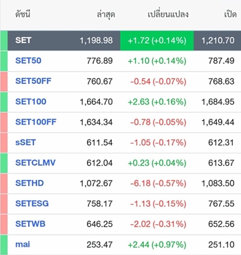The width and height of the screenshot is (241, 255).
Task: Open the mai index link
Action: coord(23,244)
